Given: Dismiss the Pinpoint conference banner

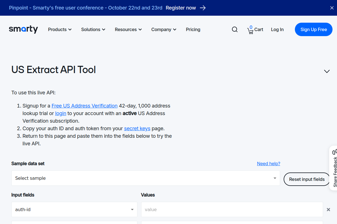Looking at the screenshot, I should pos(332,8).
